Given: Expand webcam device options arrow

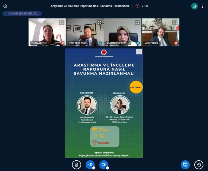Looking at the screenshot, I should click(107, 168).
